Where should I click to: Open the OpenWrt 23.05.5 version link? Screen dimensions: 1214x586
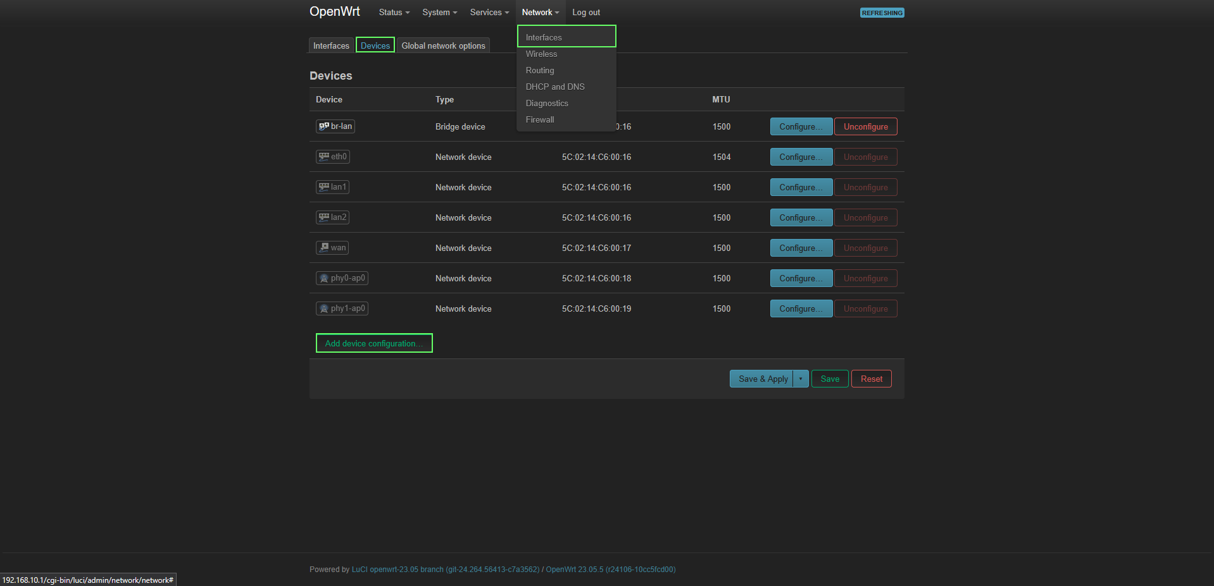(611, 570)
